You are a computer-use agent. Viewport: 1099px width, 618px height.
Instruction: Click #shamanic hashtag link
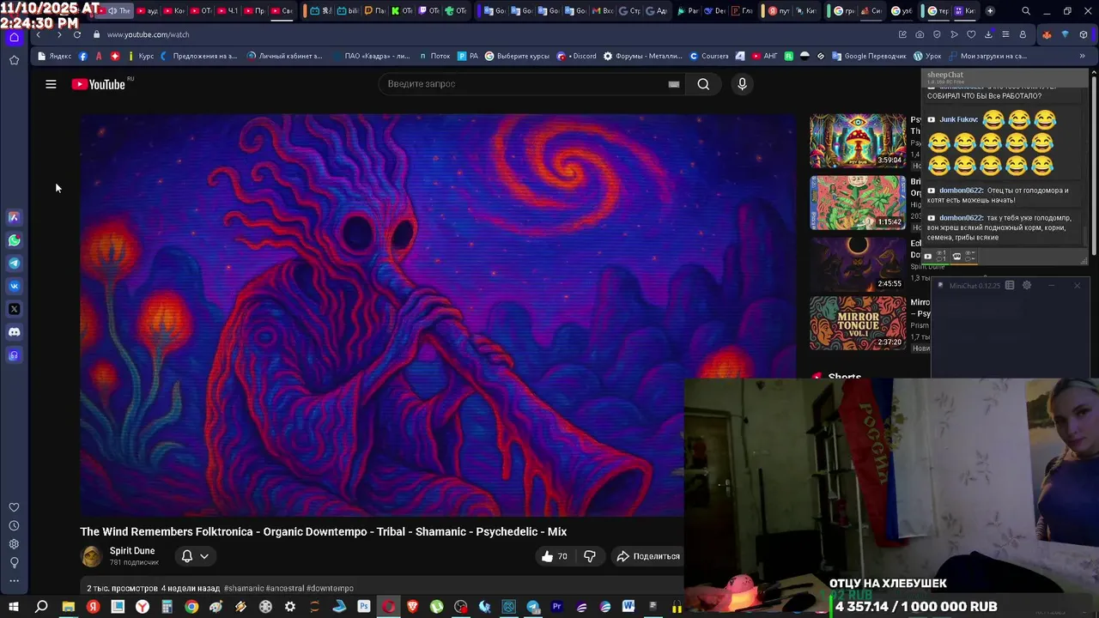point(244,589)
